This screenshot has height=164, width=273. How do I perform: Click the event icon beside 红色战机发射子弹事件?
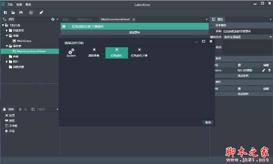[64, 26]
